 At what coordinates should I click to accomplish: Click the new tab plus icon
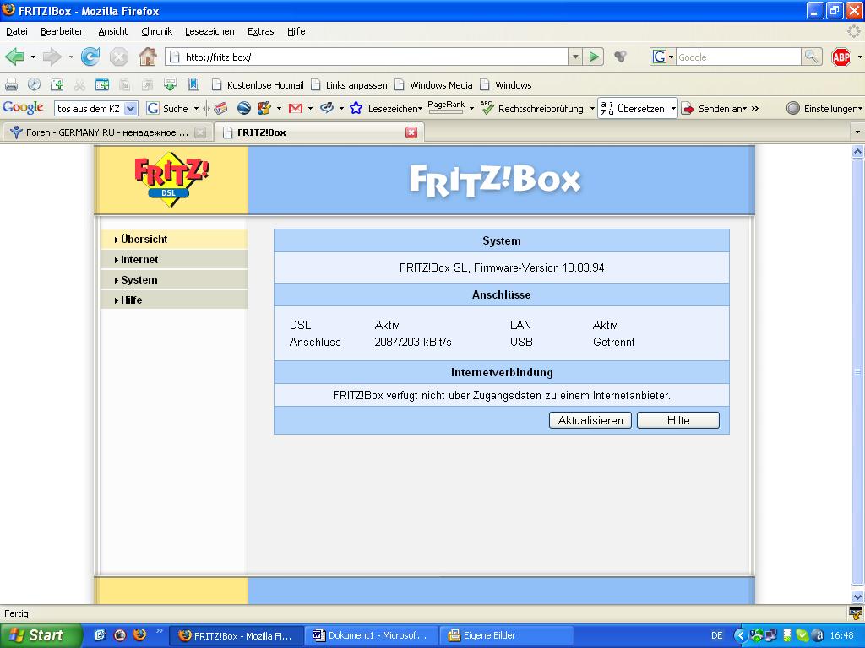pos(57,85)
